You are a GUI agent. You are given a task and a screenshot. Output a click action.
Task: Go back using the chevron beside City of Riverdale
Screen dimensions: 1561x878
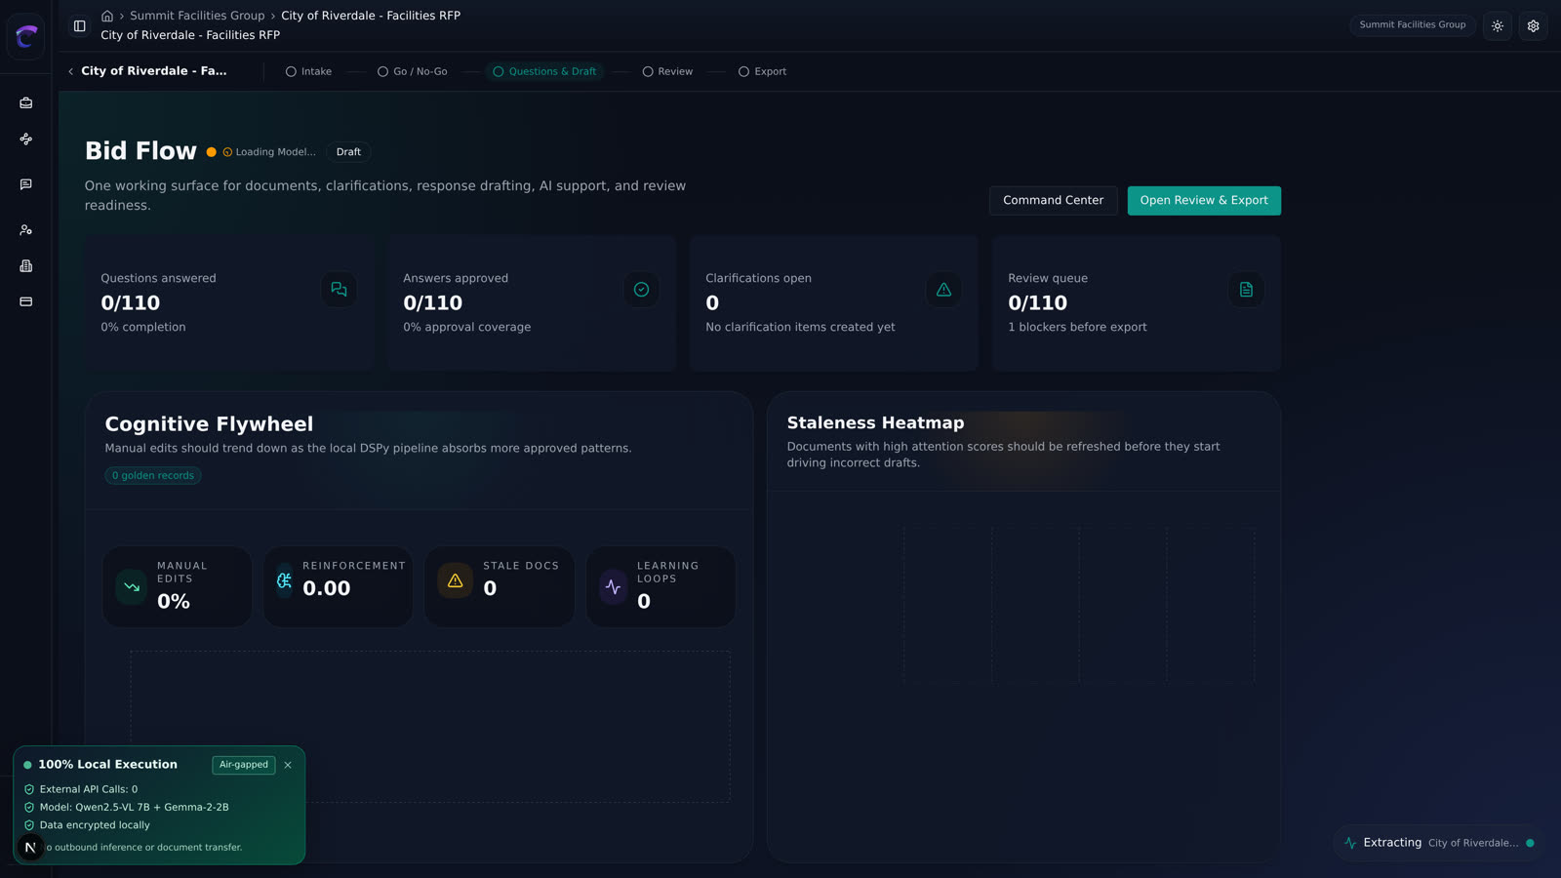click(71, 71)
